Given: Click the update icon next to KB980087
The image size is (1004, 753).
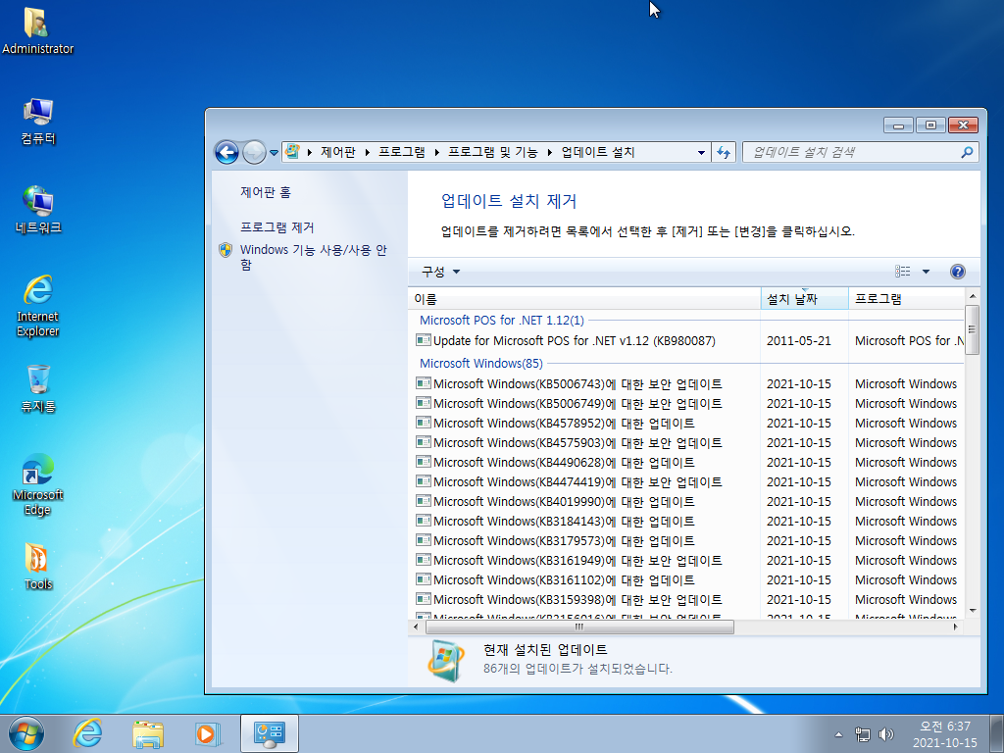Looking at the screenshot, I should click(423, 340).
